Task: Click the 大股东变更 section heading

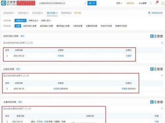Action: tap(9, 69)
